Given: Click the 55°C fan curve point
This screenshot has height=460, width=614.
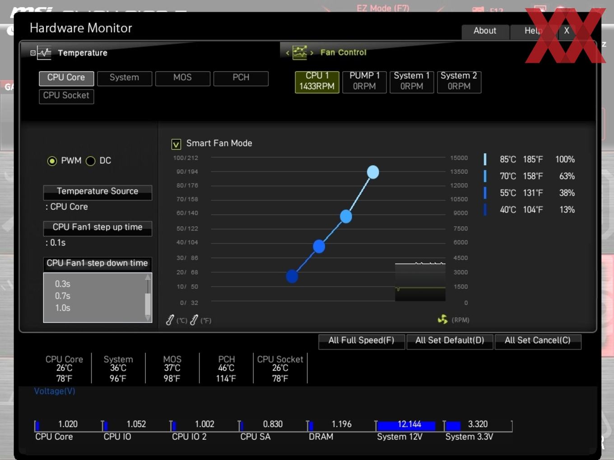Looking at the screenshot, I should tap(319, 246).
